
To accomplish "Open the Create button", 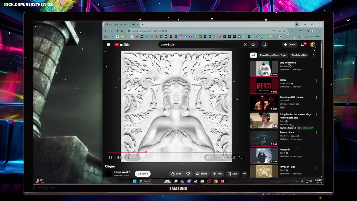I will [x=290, y=45].
